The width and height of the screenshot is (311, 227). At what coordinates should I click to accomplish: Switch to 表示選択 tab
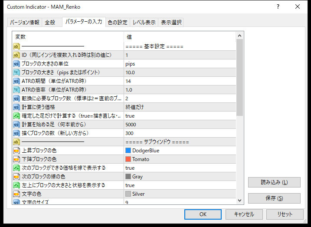(171, 23)
